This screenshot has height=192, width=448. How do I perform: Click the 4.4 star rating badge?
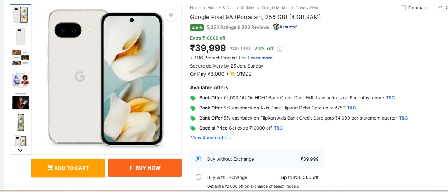tap(197, 27)
